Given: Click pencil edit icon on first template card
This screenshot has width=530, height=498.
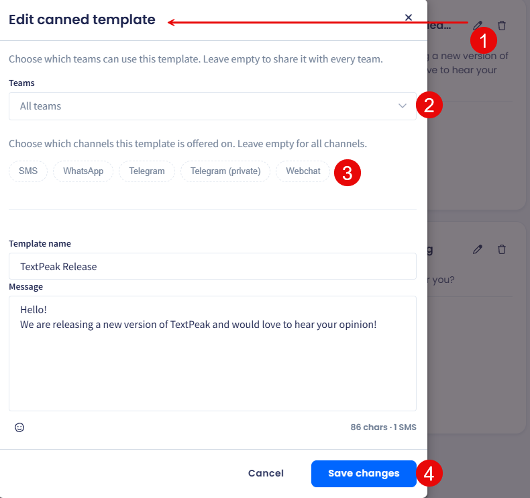Looking at the screenshot, I should click(x=478, y=26).
